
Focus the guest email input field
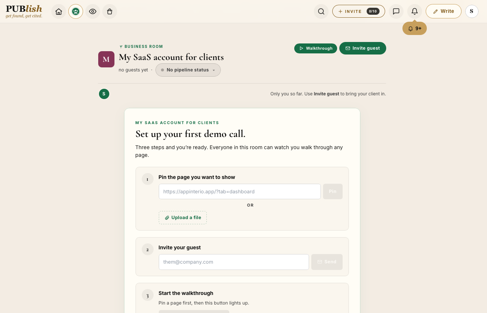[x=234, y=262]
